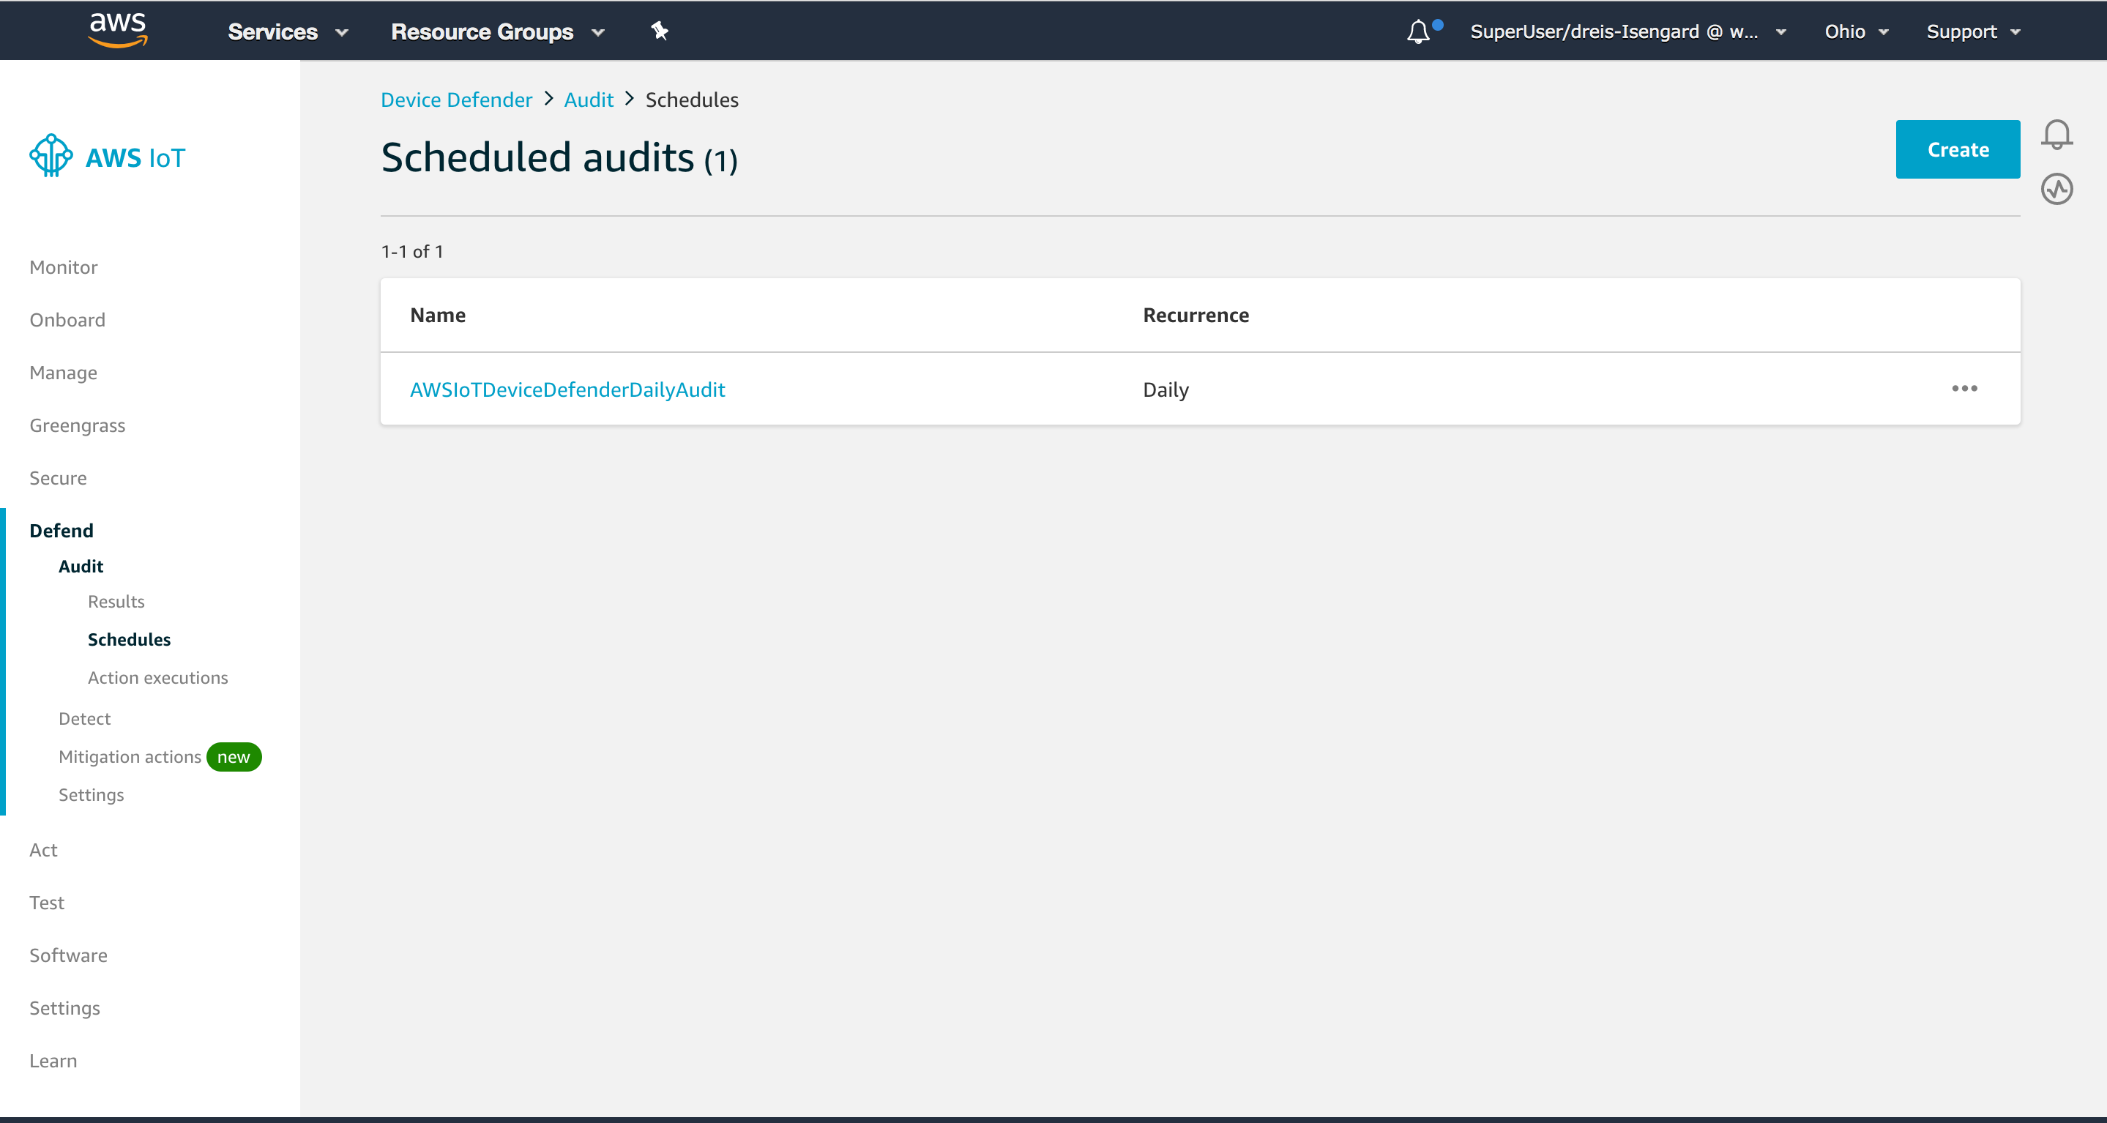
Task: Open the alerts bell beside Create button
Action: coord(2056,134)
